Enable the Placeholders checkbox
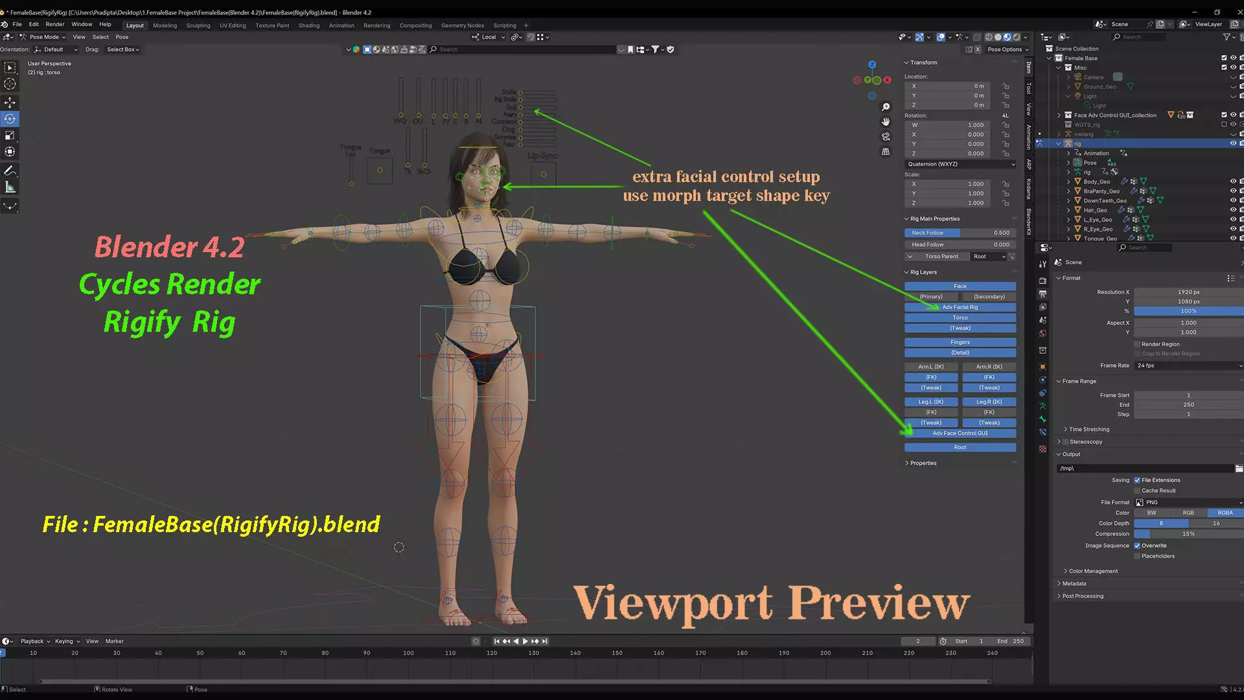The width and height of the screenshot is (1244, 700). (x=1137, y=556)
